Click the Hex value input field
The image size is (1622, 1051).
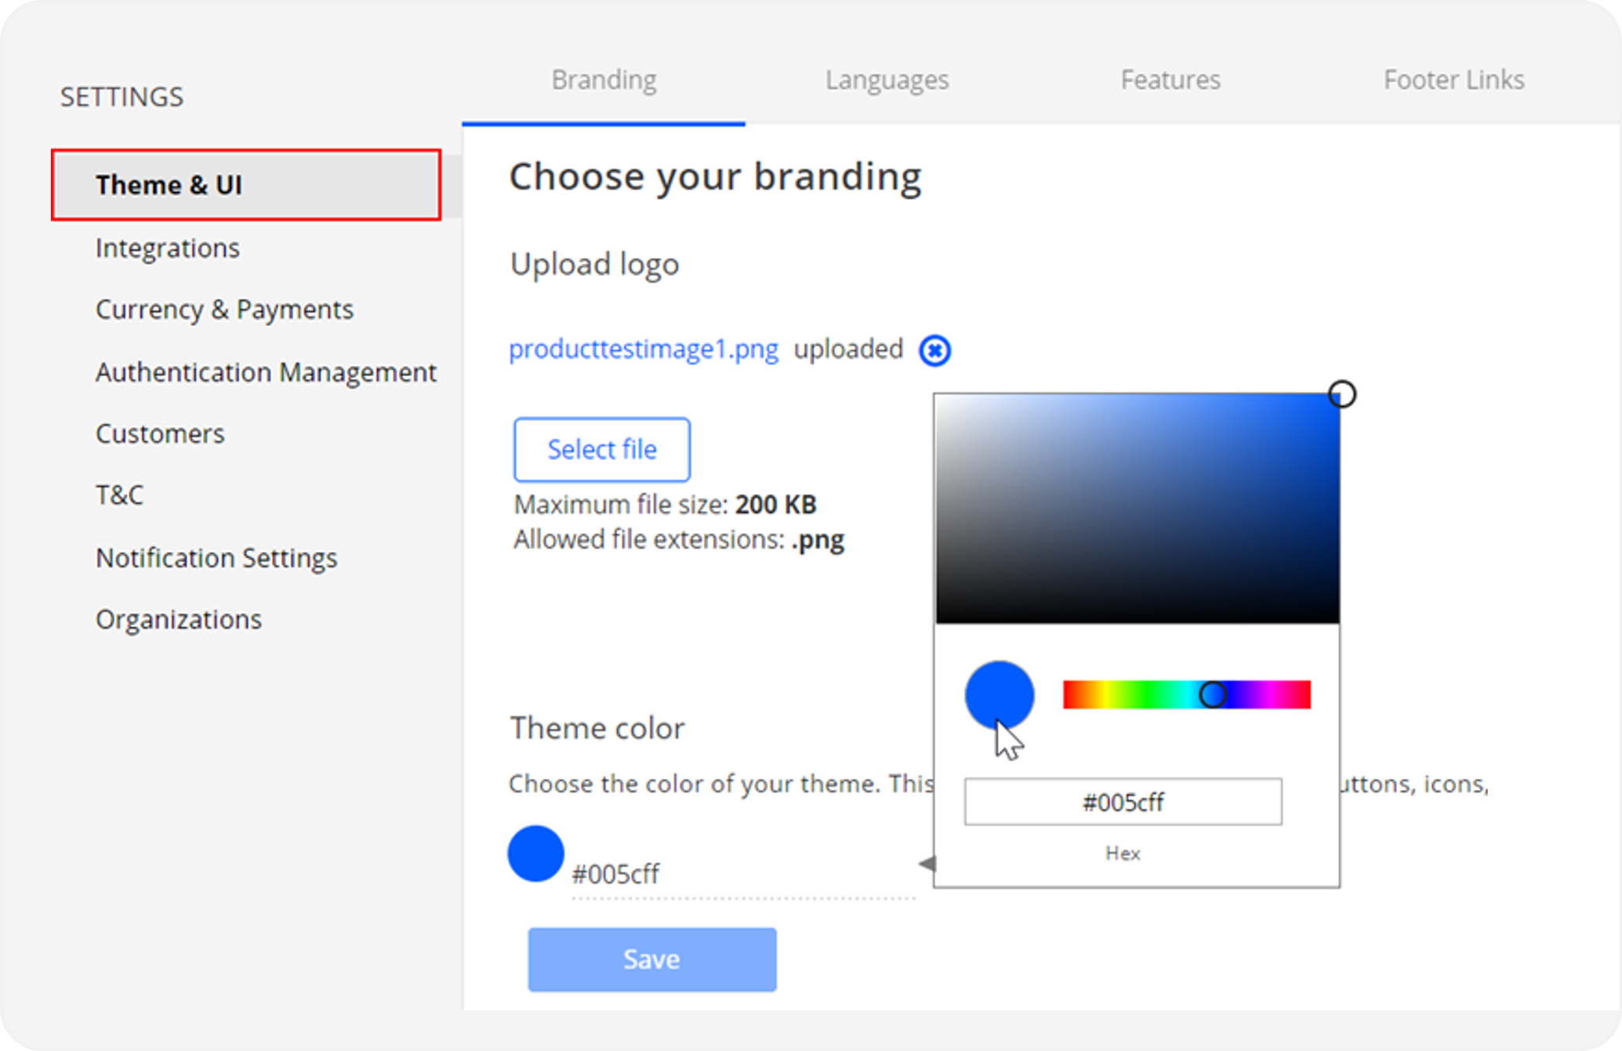click(1123, 802)
